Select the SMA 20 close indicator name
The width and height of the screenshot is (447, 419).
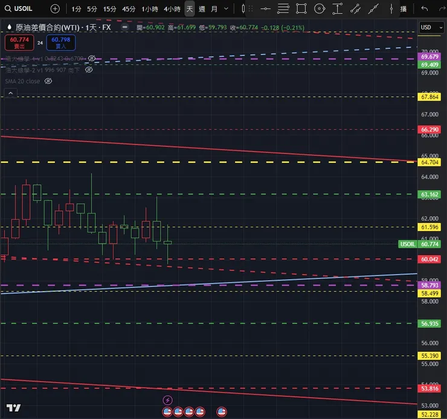22,81
